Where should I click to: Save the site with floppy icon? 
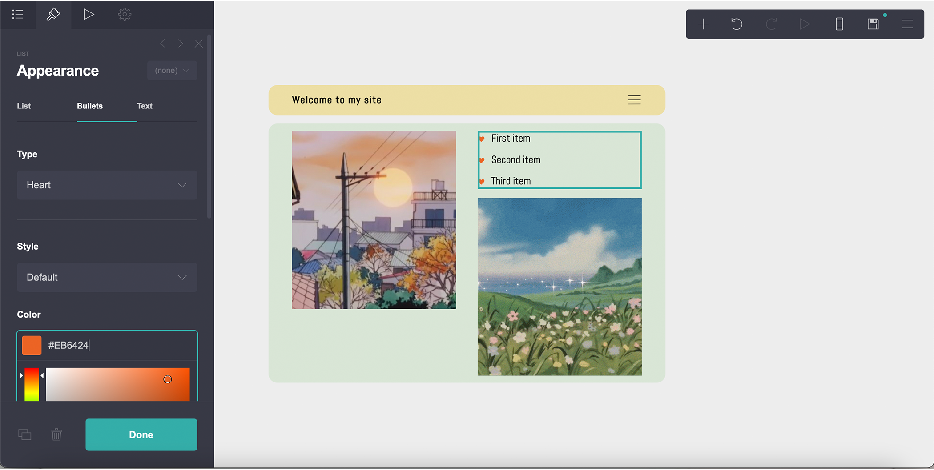click(873, 24)
